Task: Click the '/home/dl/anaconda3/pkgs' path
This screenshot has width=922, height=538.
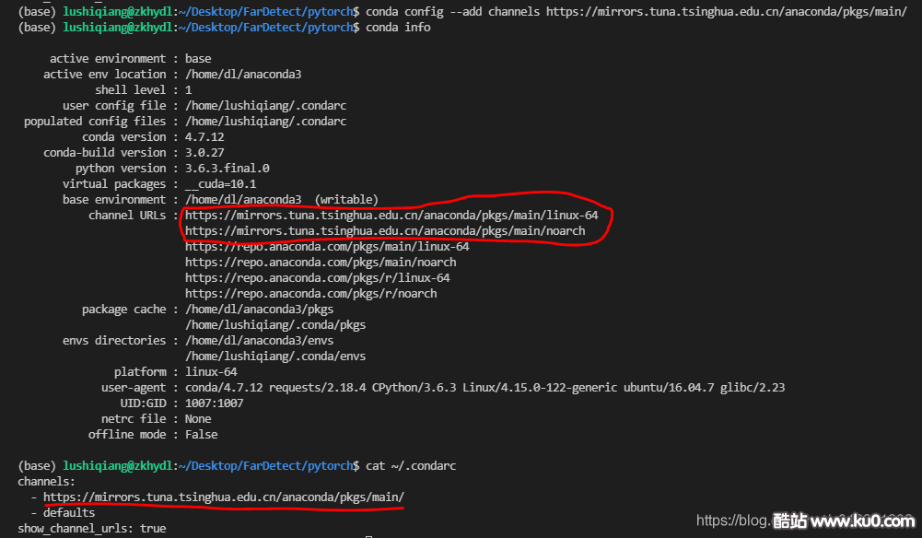Action: (x=260, y=310)
